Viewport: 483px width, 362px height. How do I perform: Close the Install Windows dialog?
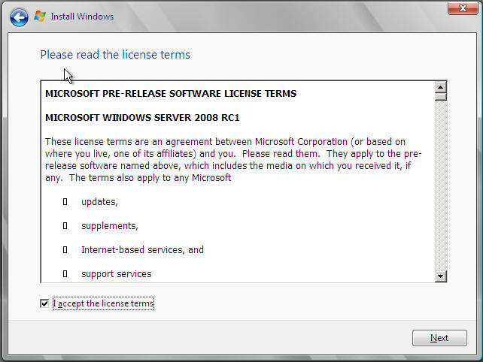(463, 8)
